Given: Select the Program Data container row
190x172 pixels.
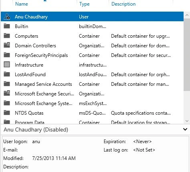Looking at the screenshot, I should pos(92,122).
